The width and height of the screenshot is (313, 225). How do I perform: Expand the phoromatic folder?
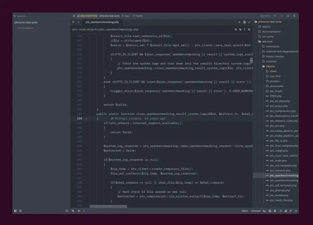point(275,86)
